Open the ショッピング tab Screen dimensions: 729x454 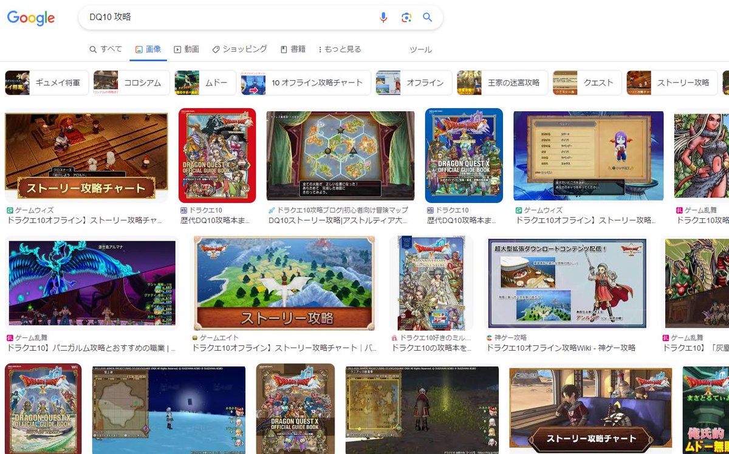point(239,49)
